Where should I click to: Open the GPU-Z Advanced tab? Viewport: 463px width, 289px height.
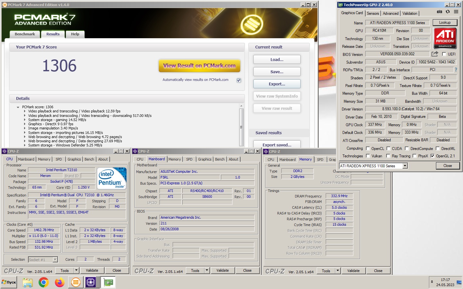click(x=391, y=13)
